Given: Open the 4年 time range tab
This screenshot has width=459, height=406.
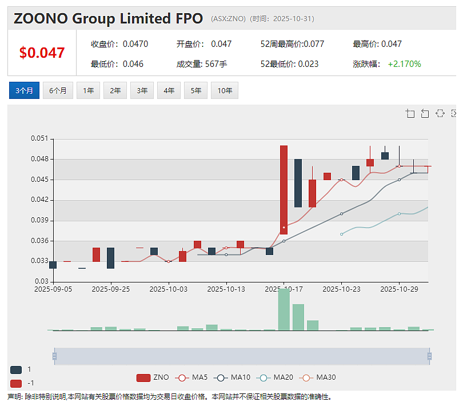Looking at the screenshot, I should [x=169, y=90].
